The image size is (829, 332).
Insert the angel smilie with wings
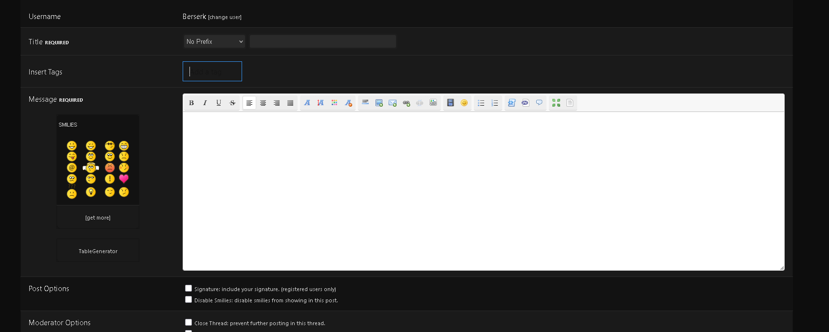click(91, 168)
